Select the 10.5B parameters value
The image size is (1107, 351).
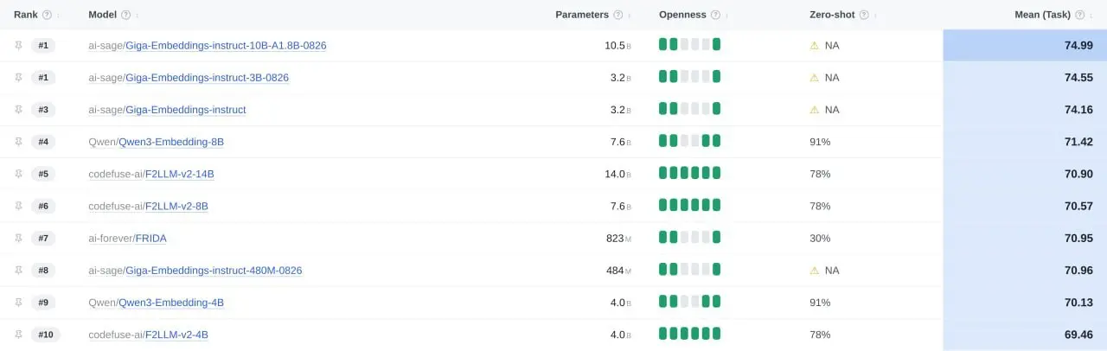617,45
